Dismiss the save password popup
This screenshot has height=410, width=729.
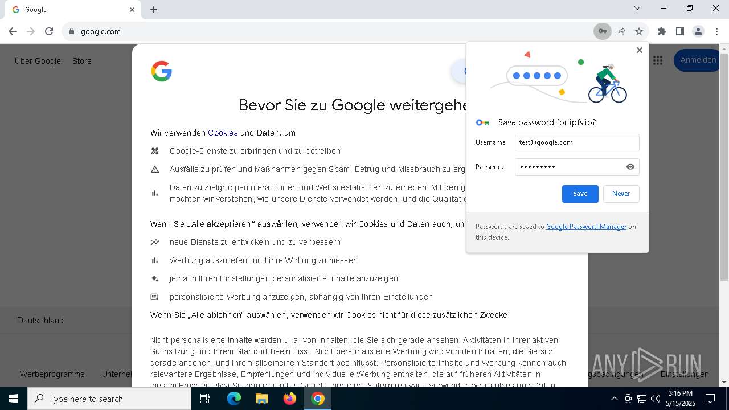[x=640, y=50]
